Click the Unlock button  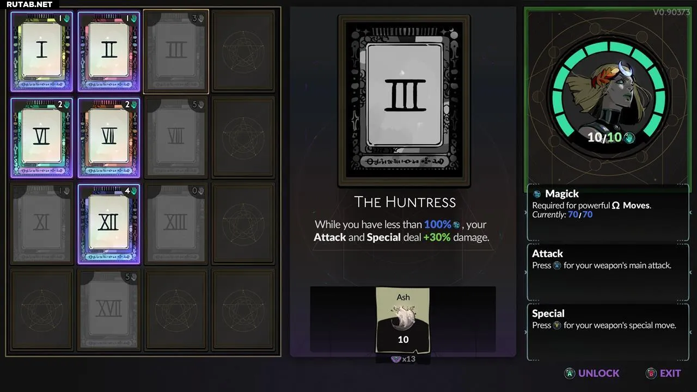592,373
